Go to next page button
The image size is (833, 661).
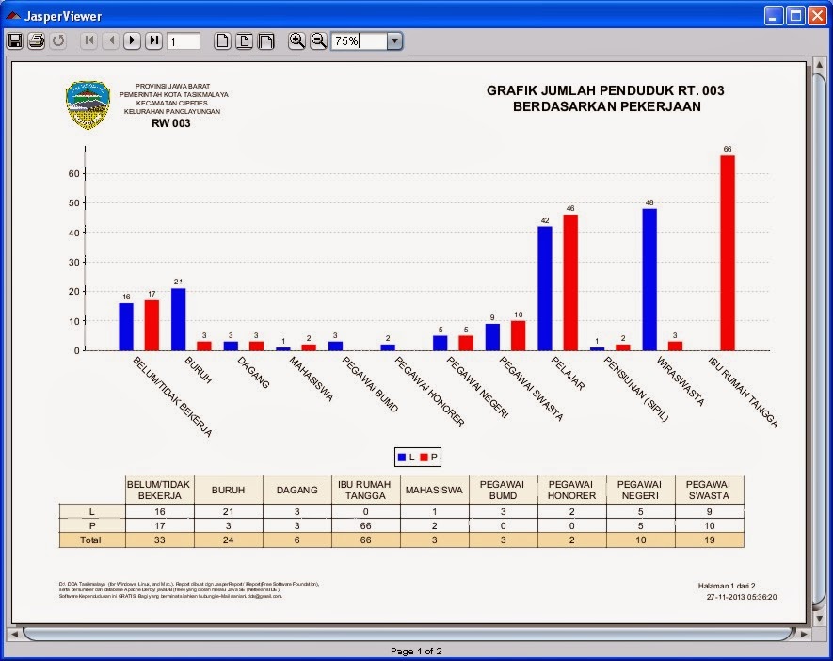coord(132,40)
